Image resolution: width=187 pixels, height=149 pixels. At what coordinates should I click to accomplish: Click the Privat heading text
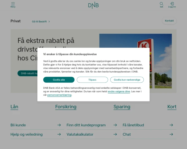pyautogui.click(x=16, y=21)
